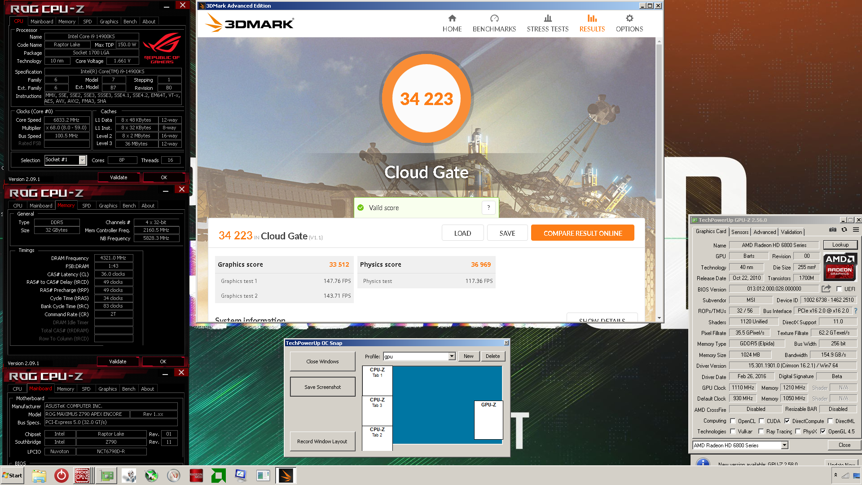Screen dimensions: 862x485
Task: Open SPD tab in top CPU-Z window
Action: [88, 22]
